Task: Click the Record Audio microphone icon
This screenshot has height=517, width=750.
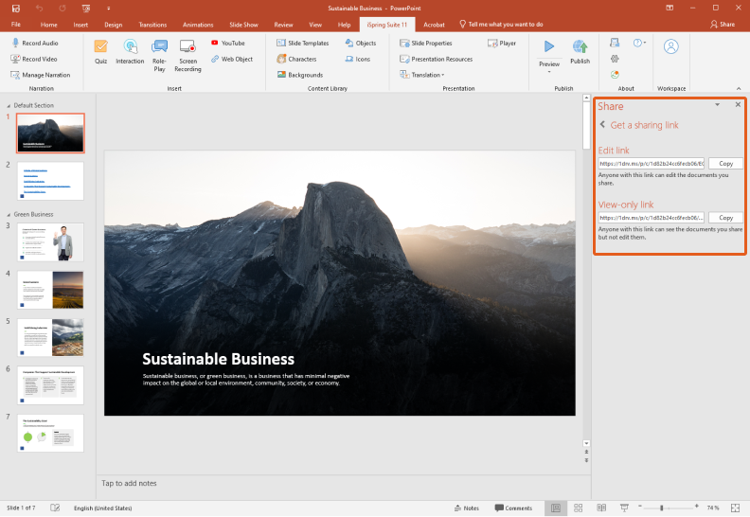Action: [16, 43]
